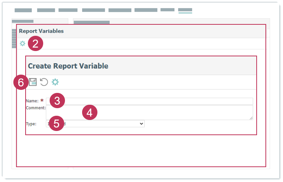The image size is (283, 182).
Task: Click the Save floppy disk icon
Action: point(33,82)
